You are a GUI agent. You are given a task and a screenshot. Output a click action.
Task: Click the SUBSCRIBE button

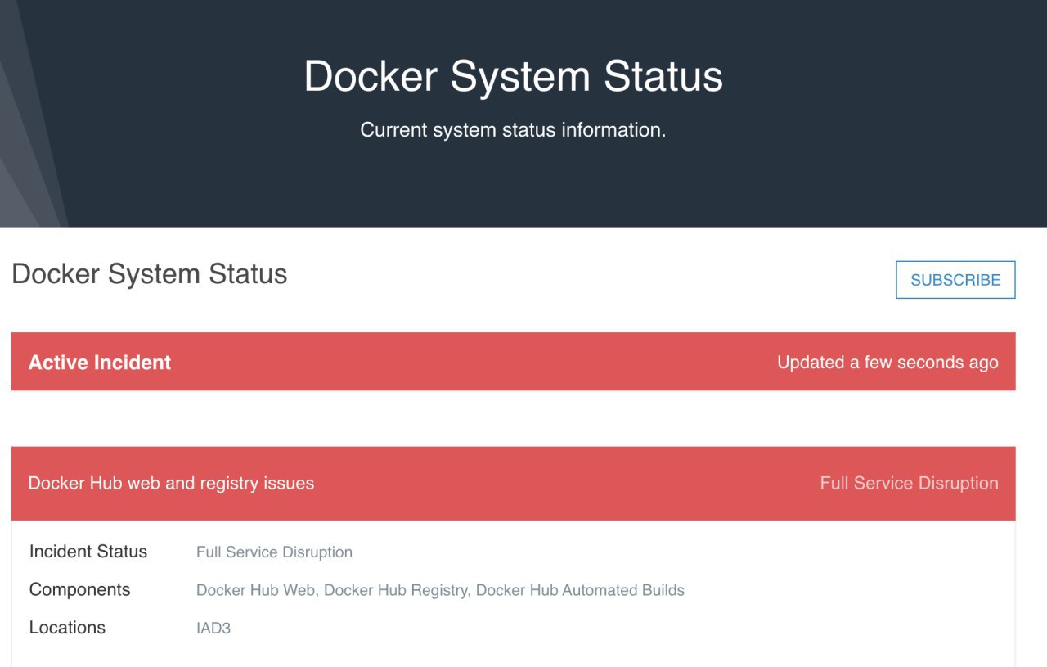tap(955, 280)
